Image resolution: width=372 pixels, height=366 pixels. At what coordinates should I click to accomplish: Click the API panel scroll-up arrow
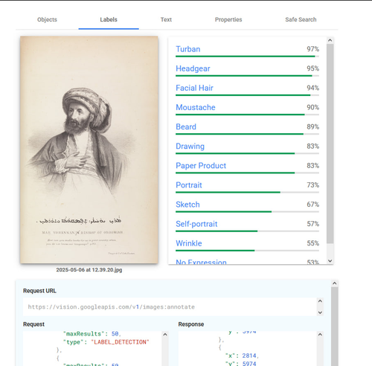[335, 283]
